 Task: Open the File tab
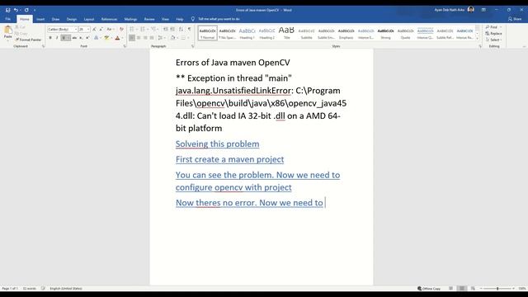(x=7, y=19)
